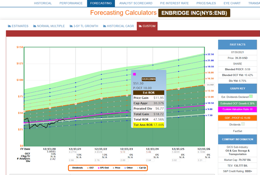Edit the 12/31/25 dividend field 3.02
Image resolution: width=260 pixels, height=175 pixels.
(x=176, y=160)
